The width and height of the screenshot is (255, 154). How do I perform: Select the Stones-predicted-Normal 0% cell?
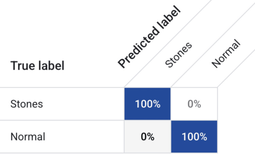[194, 104]
